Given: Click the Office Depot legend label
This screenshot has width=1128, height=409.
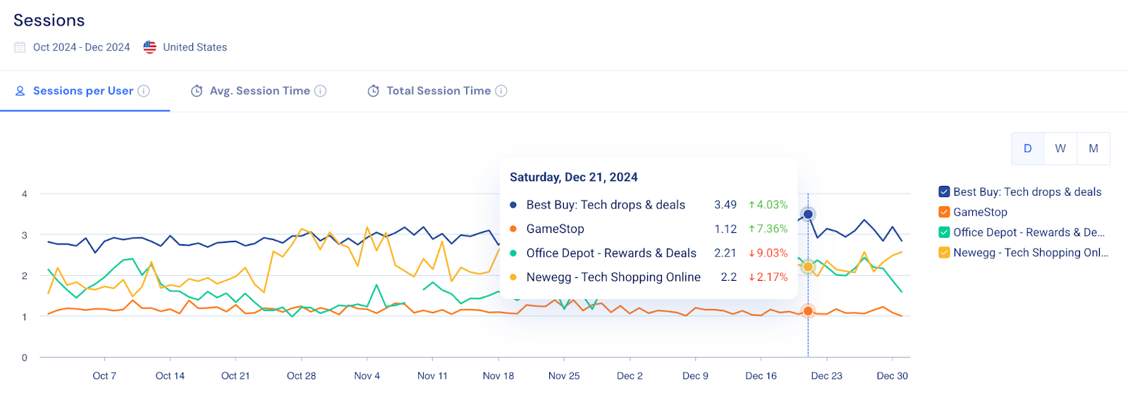Looking at the screenshot, I should pos(1029,232).
